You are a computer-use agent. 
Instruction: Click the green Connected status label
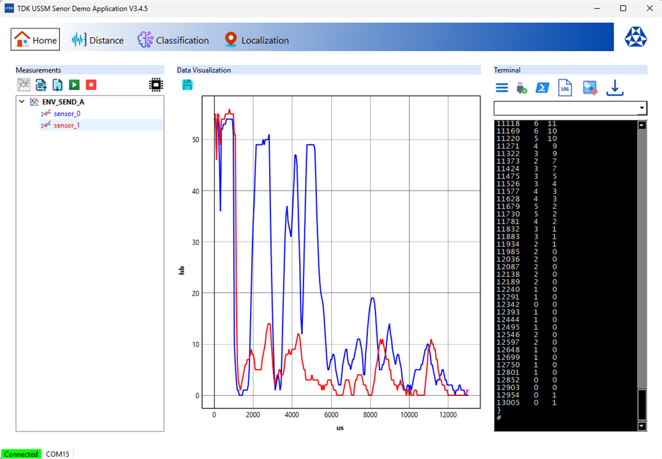(21, 454)
